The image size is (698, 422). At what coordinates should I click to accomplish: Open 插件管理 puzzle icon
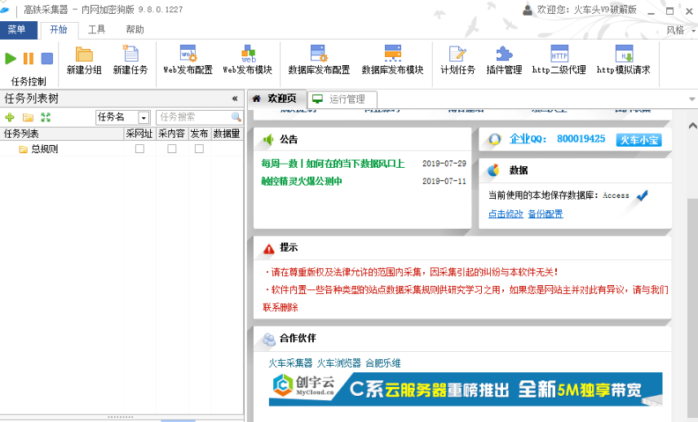(504, 59)
